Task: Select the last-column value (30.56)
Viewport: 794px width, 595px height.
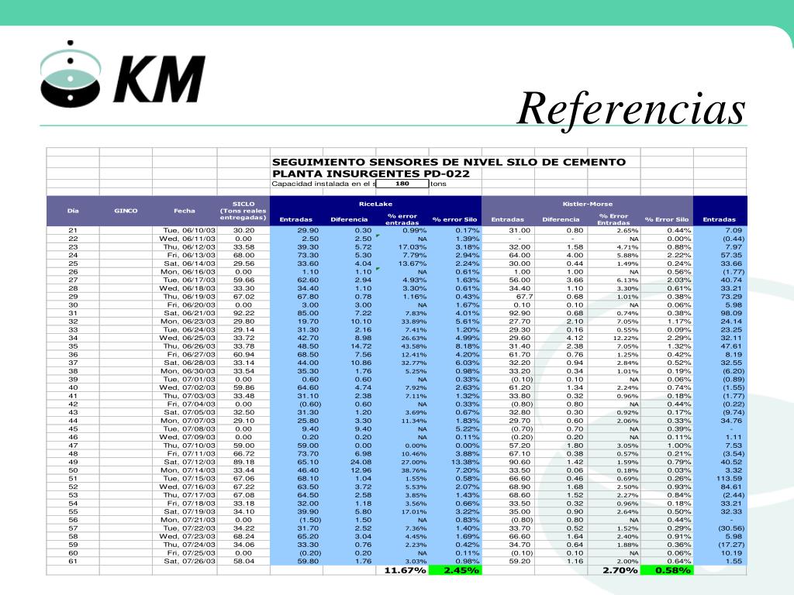Action: point(731,528)
